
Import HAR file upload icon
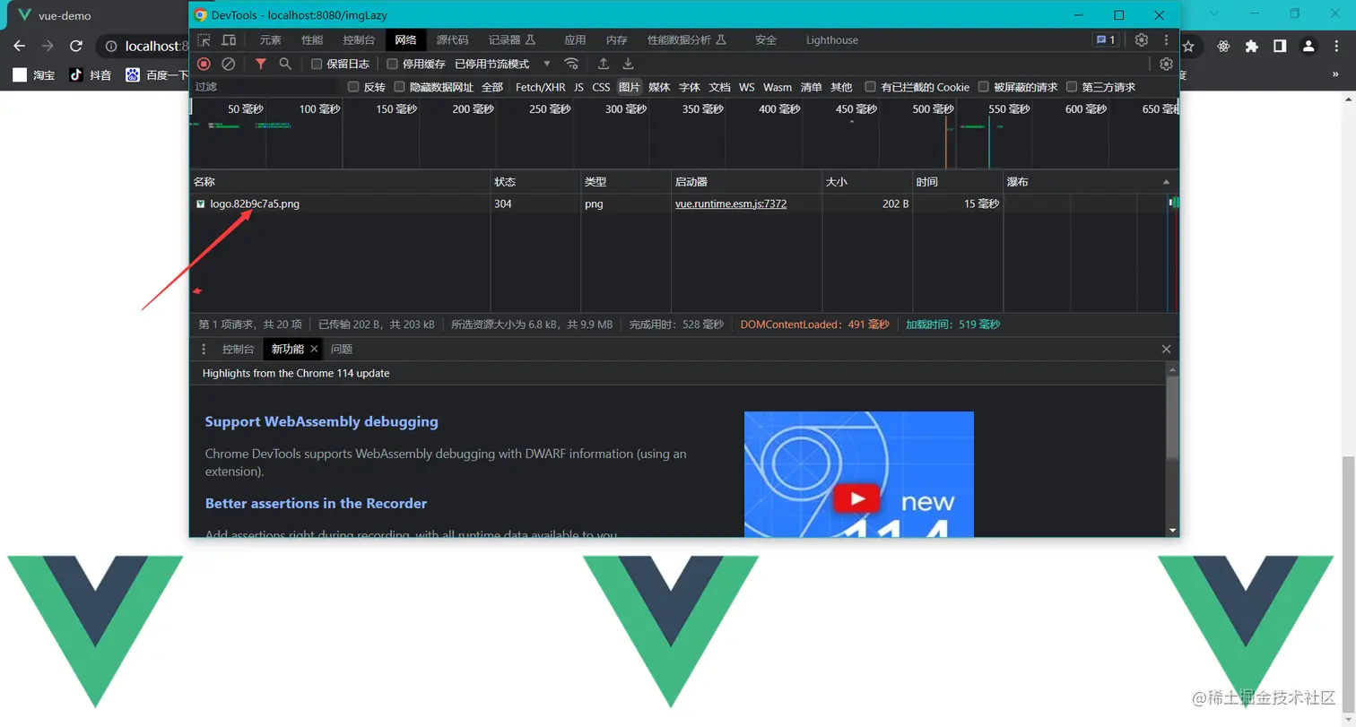tap(604, 64)
